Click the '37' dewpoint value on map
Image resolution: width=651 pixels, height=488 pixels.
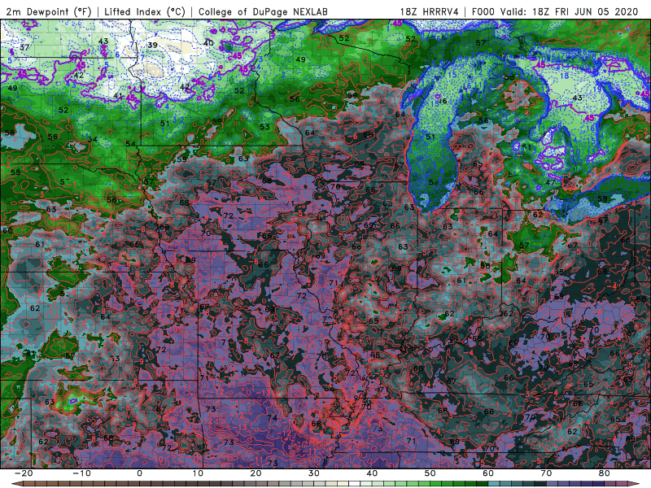click(x=24, y=47)
